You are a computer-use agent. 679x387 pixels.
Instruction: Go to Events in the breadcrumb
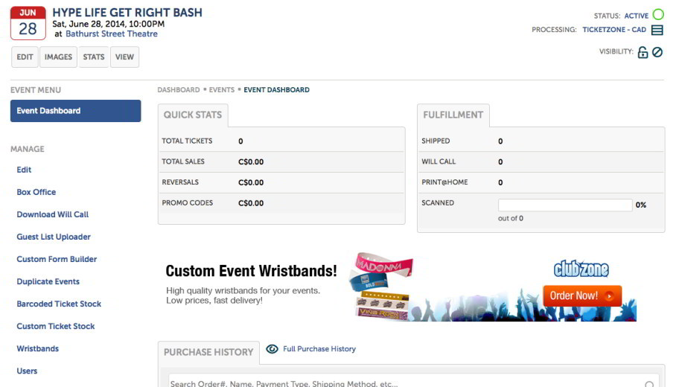[222, 90]
